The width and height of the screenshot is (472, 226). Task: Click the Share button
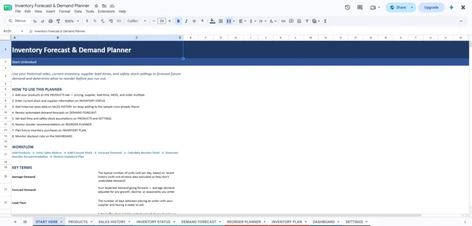pos(398,8)
